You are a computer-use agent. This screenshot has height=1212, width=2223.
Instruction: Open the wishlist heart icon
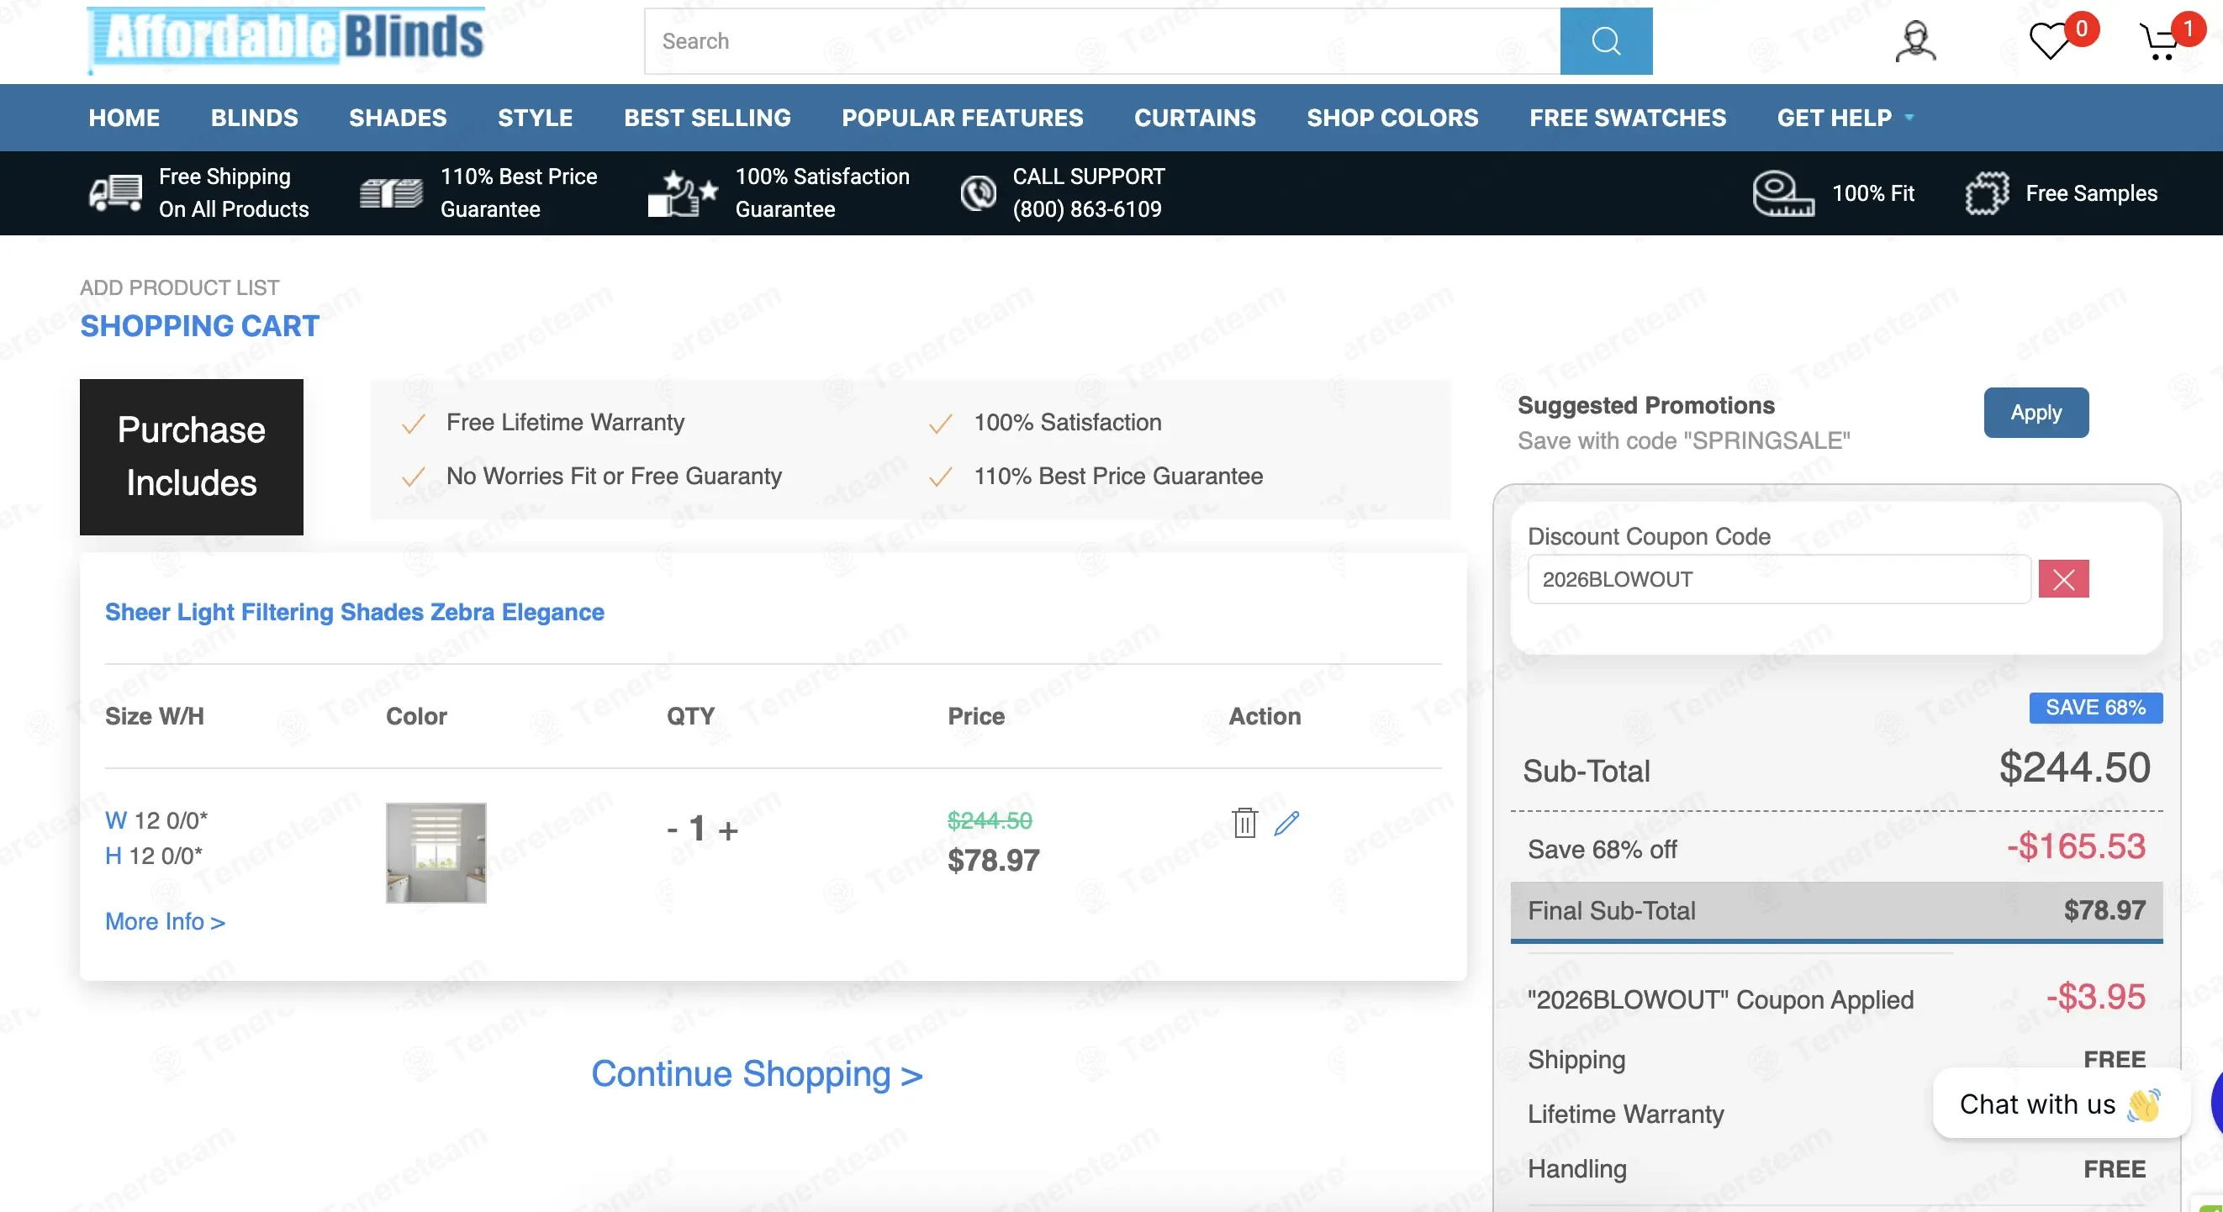tap(2050, 41)
